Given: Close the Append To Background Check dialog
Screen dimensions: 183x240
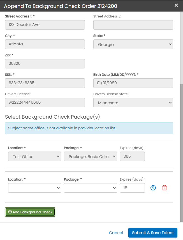Looking at the screenshot, I should [176, 5].
